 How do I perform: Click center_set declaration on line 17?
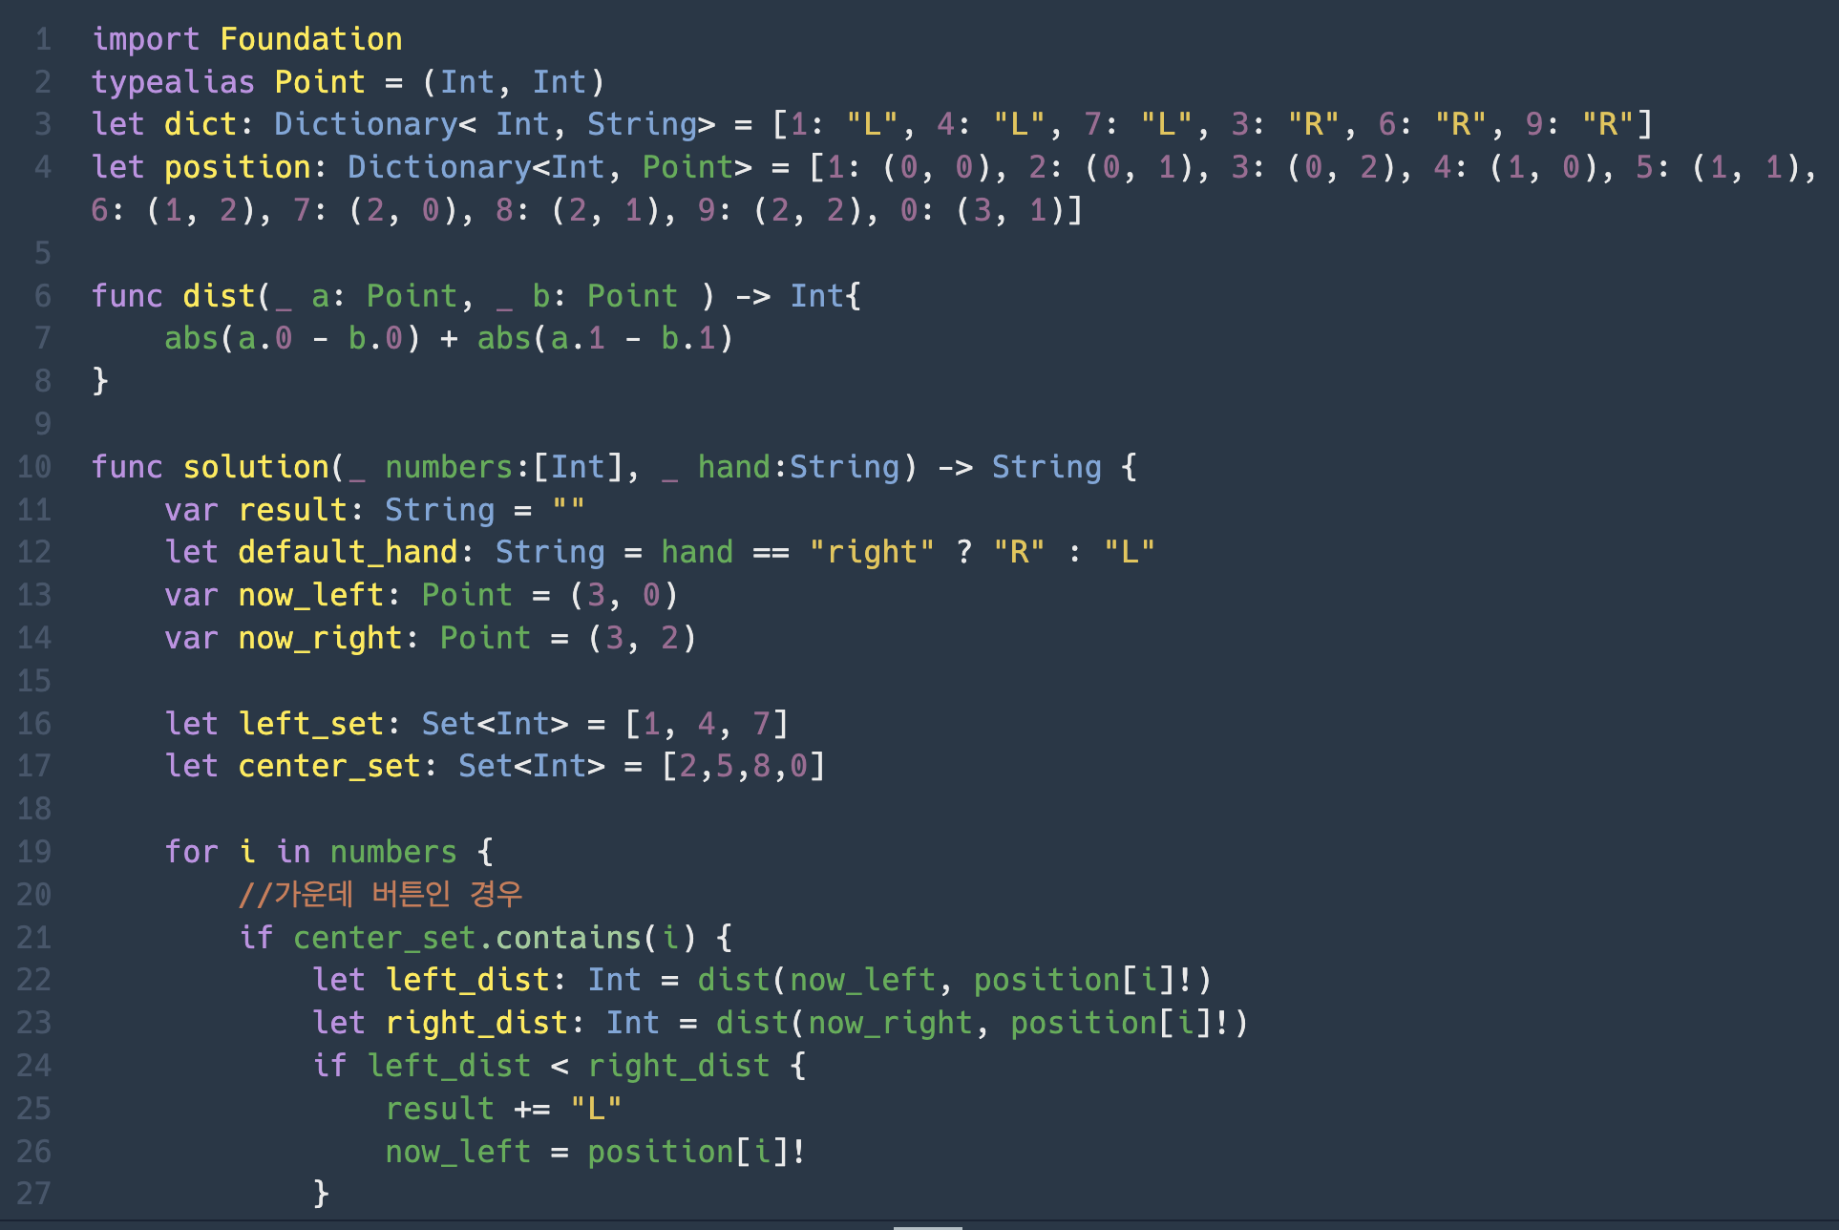click(x=328, y=766)
